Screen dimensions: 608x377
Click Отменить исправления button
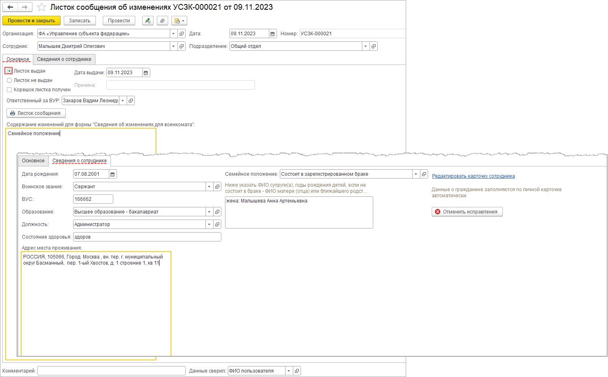(x=467, y=212)
